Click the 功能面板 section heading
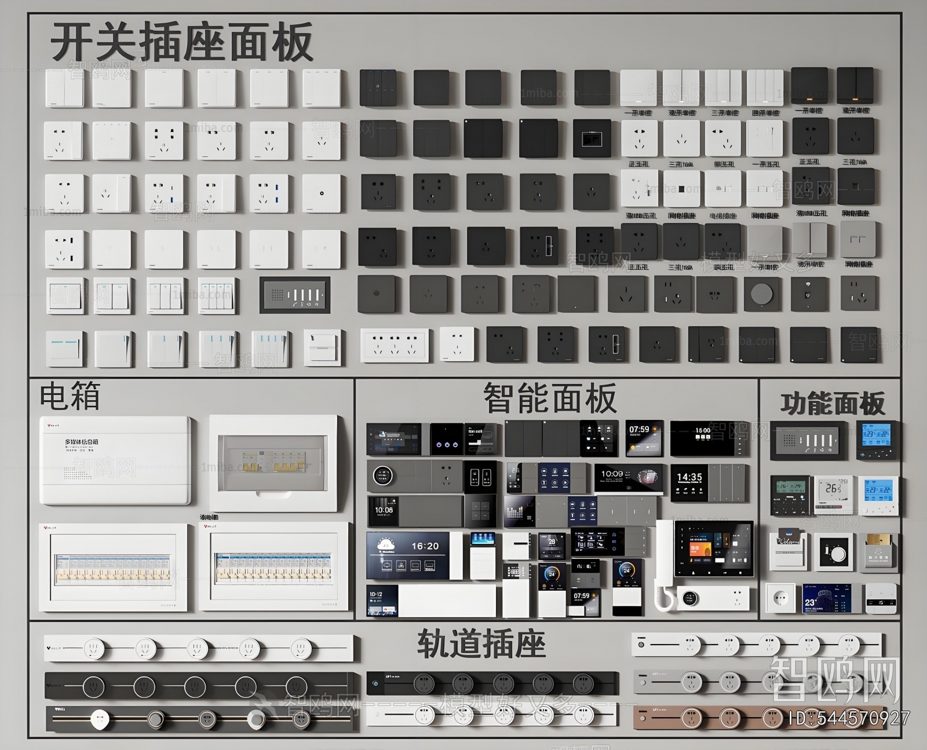The image size is (927, 750). [x=832, y=403]
